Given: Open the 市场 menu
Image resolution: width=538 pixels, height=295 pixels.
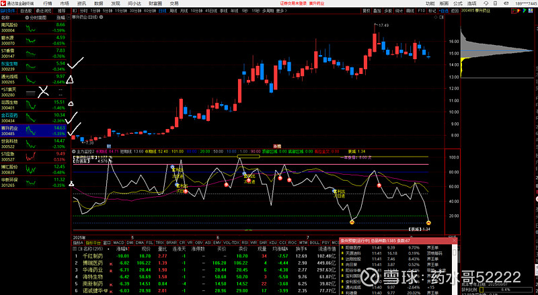Looking at the screenshot, I should pos(65,3).
